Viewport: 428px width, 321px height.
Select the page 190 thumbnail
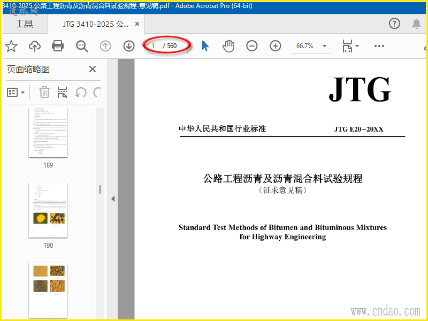[48, 209]
